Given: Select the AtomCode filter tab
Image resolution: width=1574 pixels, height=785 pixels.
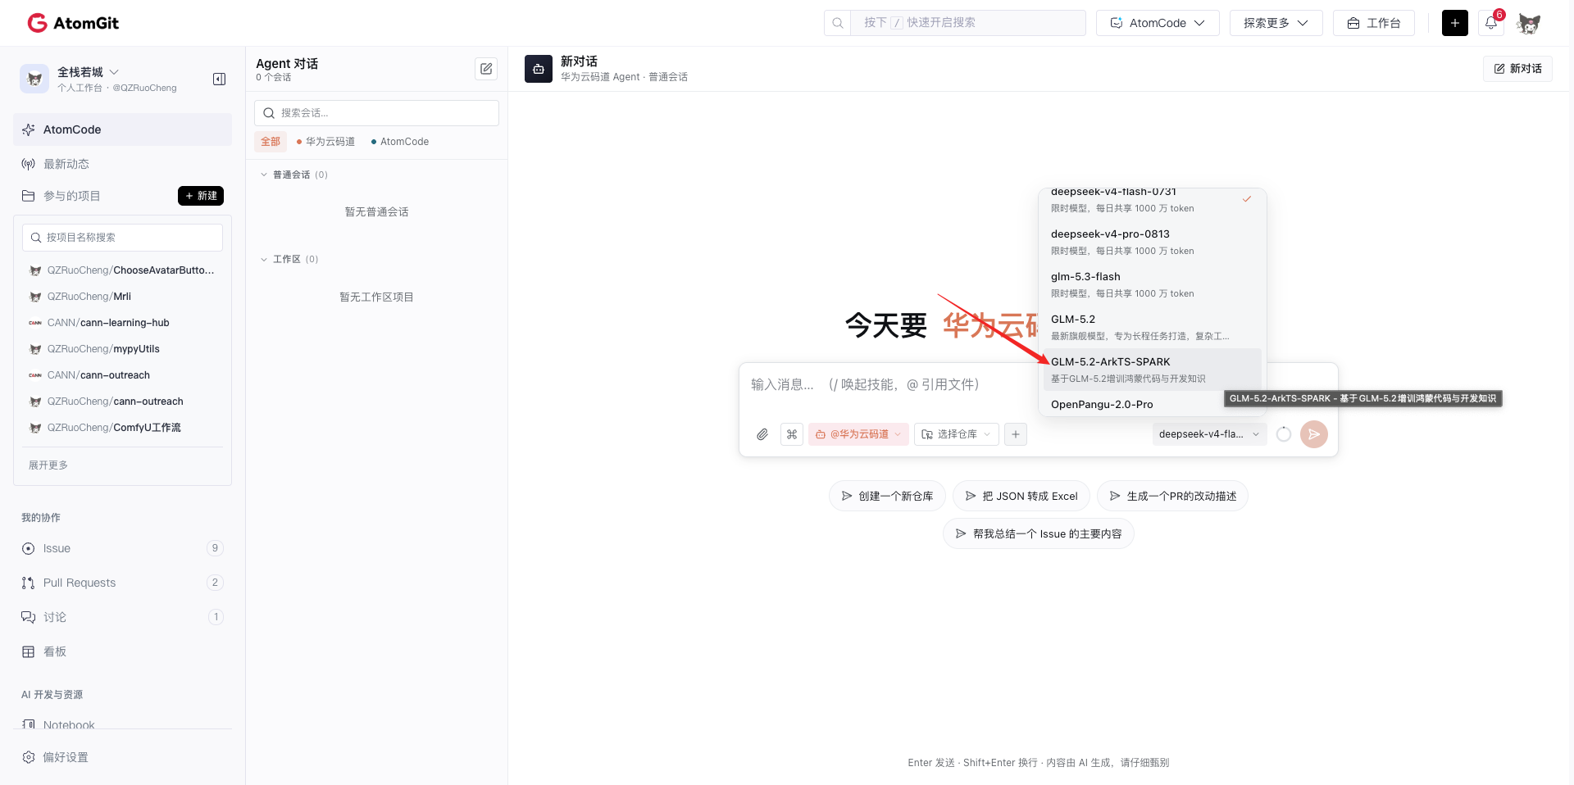Looking at the screenshot, I should tap(400, 142).
